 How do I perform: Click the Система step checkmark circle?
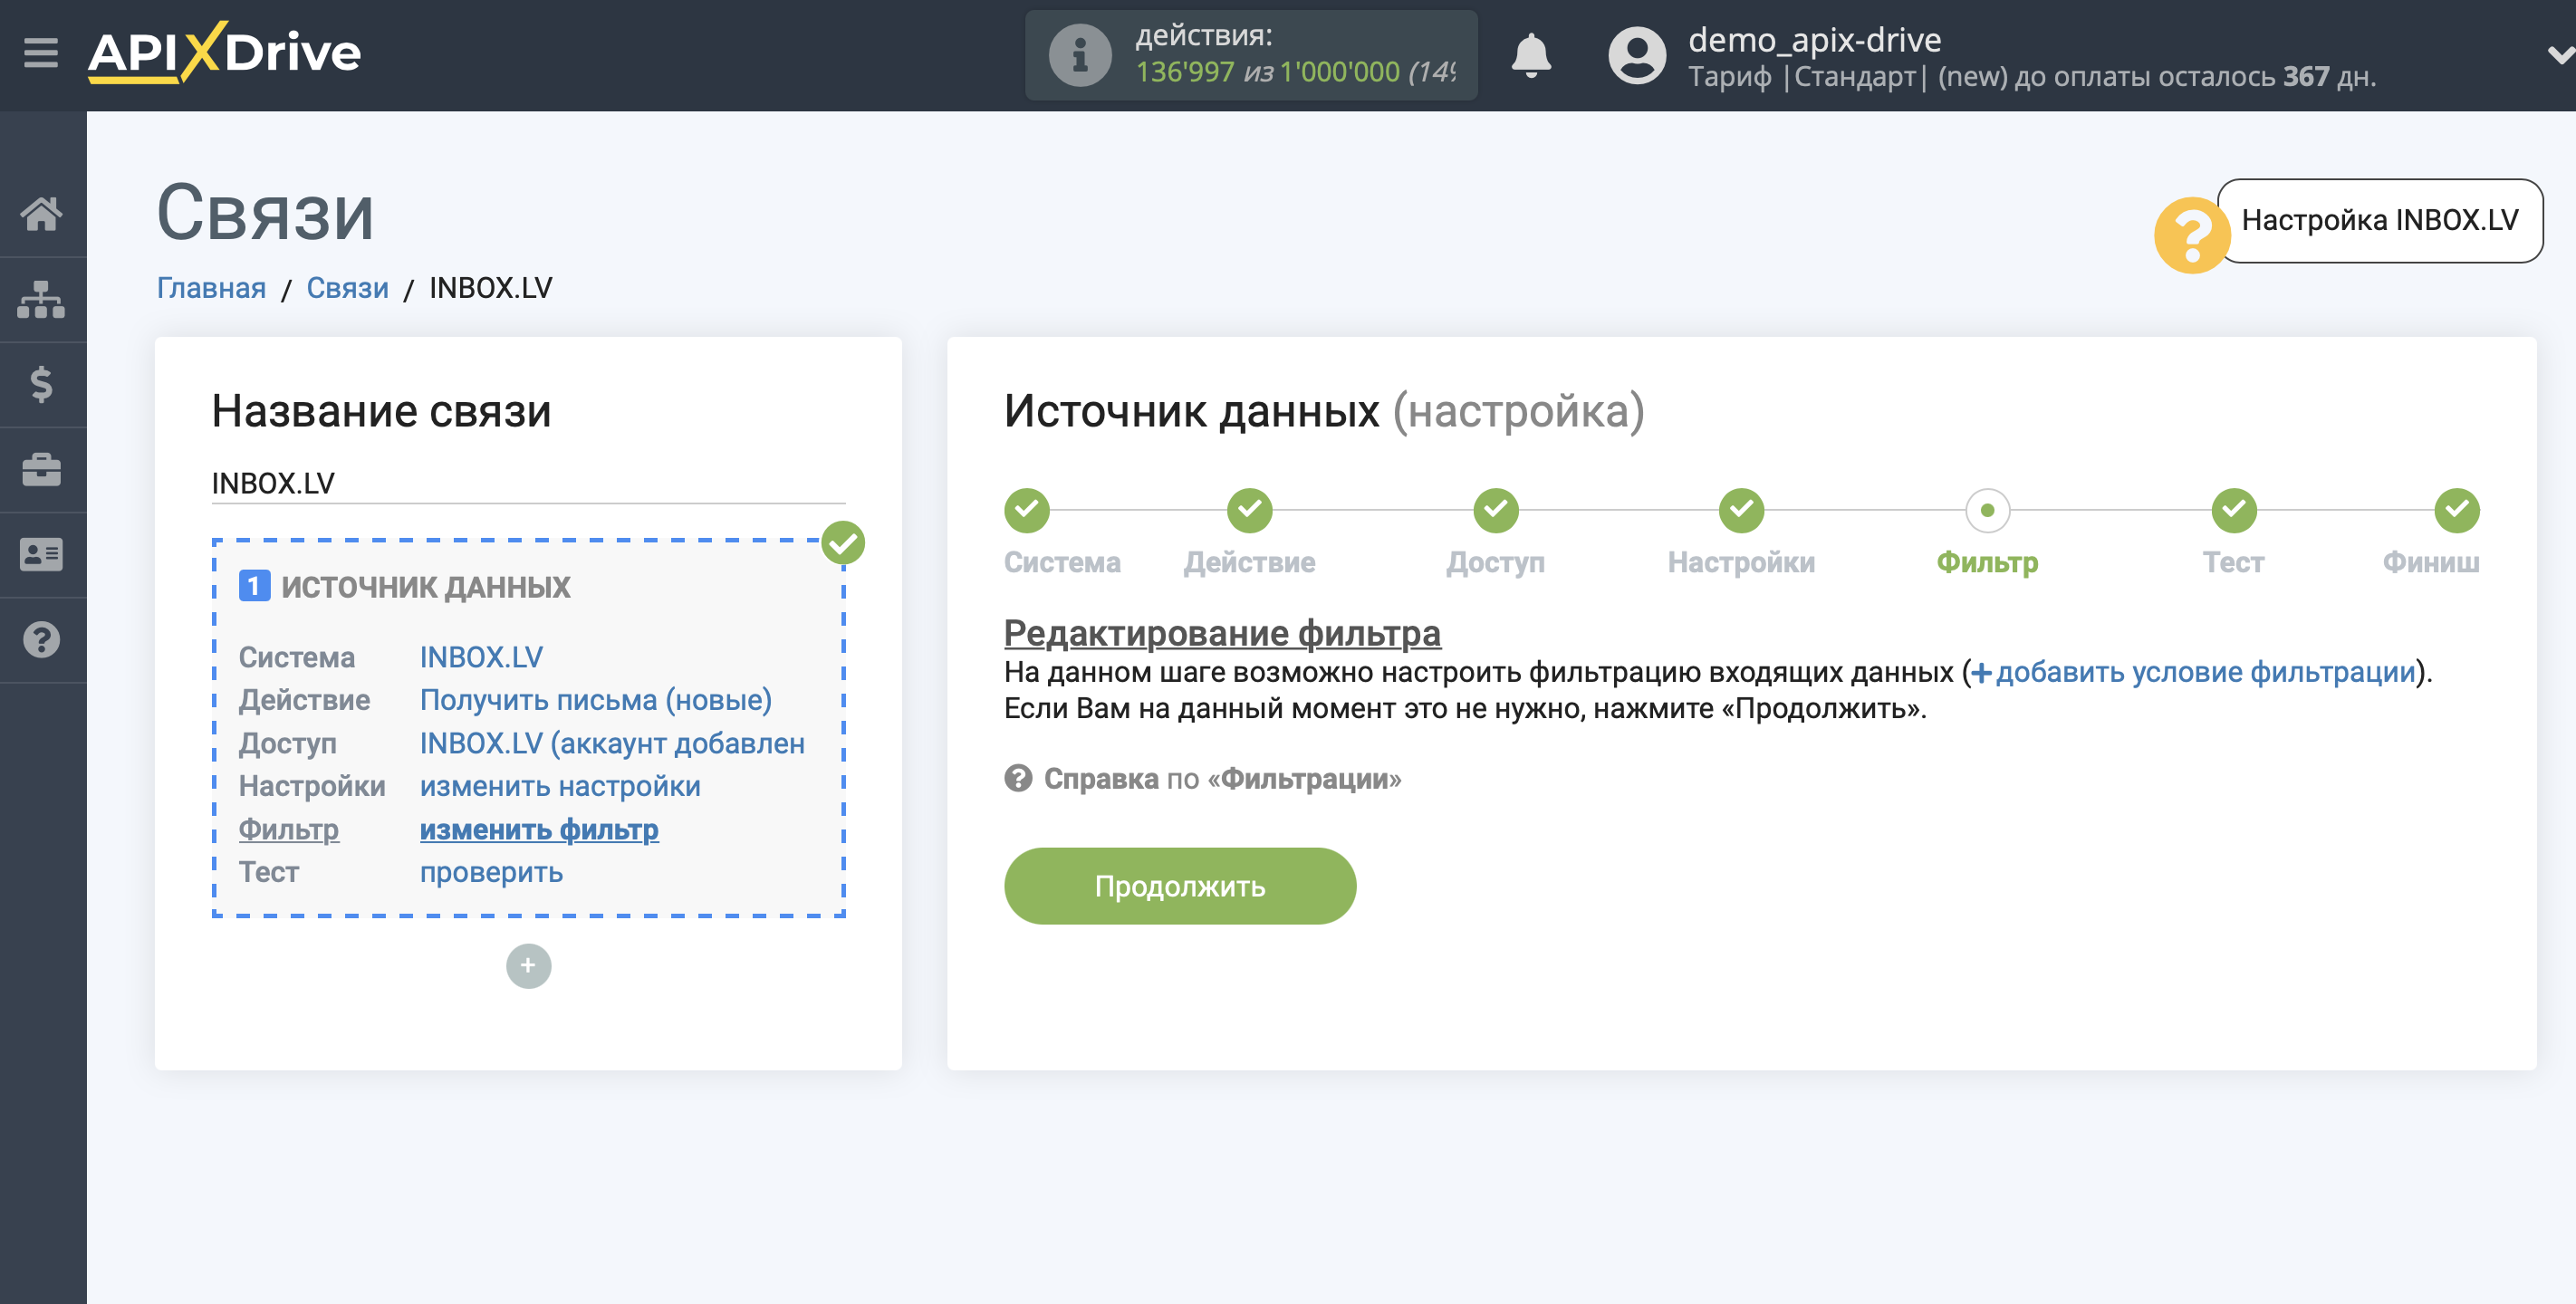pos(1027,511)
